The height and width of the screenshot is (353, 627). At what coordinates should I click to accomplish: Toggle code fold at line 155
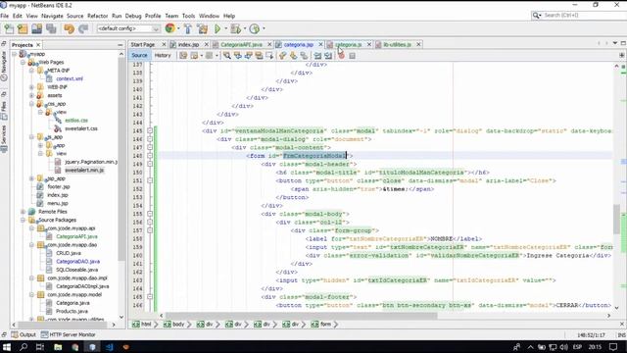click(x=150, y=214)
